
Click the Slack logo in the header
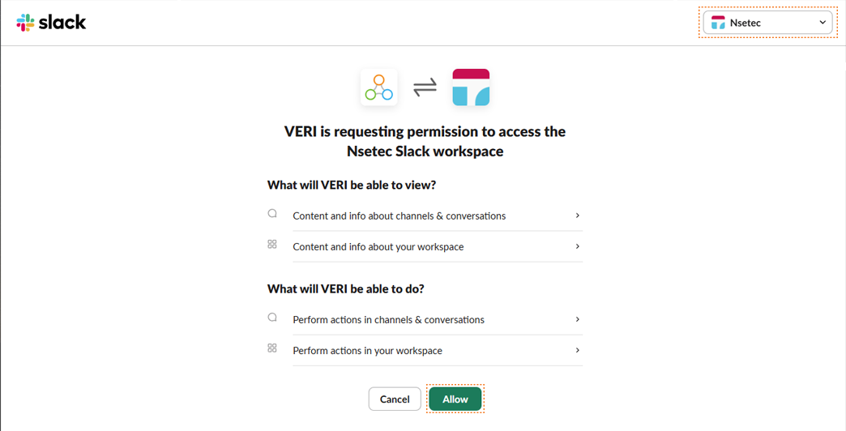pos(51,23)
